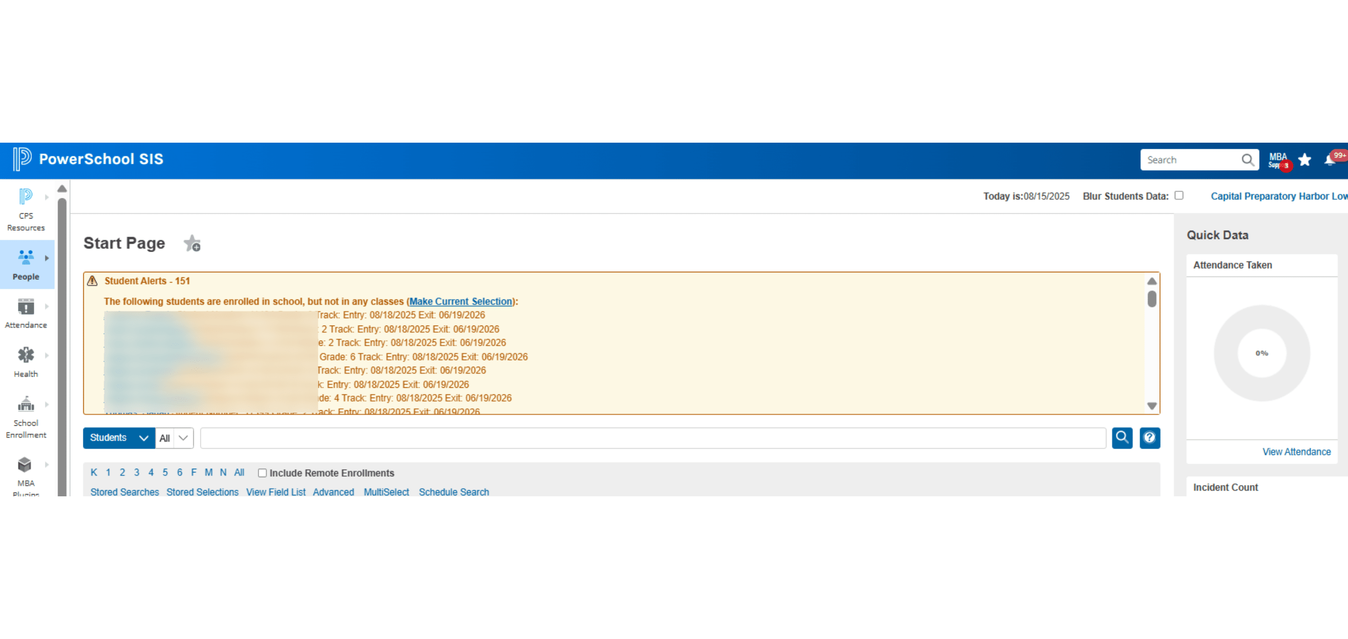Open School Enrollment sidebar icon

26,404
